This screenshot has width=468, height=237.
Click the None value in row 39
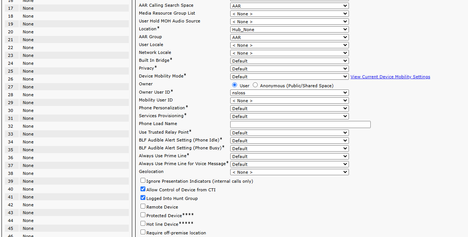(x=28, y=181)
